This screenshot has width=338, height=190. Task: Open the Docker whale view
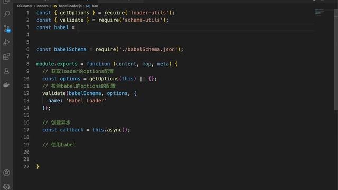point(6,85)
